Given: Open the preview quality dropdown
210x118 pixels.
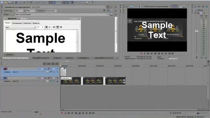Looking at the screenshot, I should coord(170,7).
